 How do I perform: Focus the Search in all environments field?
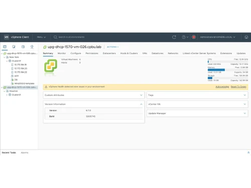tap(71, 37)
